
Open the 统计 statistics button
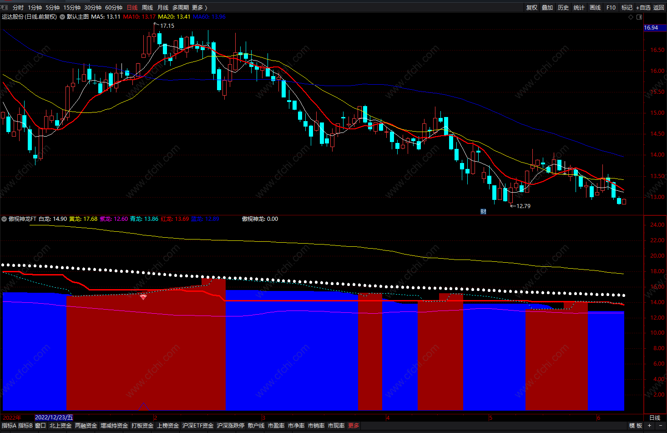pos(579,7)
